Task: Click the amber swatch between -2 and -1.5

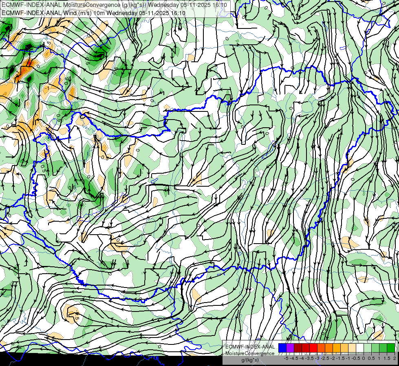Action: tap(337, 348)
